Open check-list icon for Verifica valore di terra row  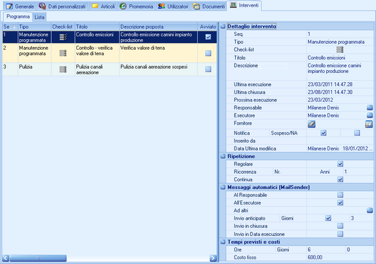click(x=63, y=53)
